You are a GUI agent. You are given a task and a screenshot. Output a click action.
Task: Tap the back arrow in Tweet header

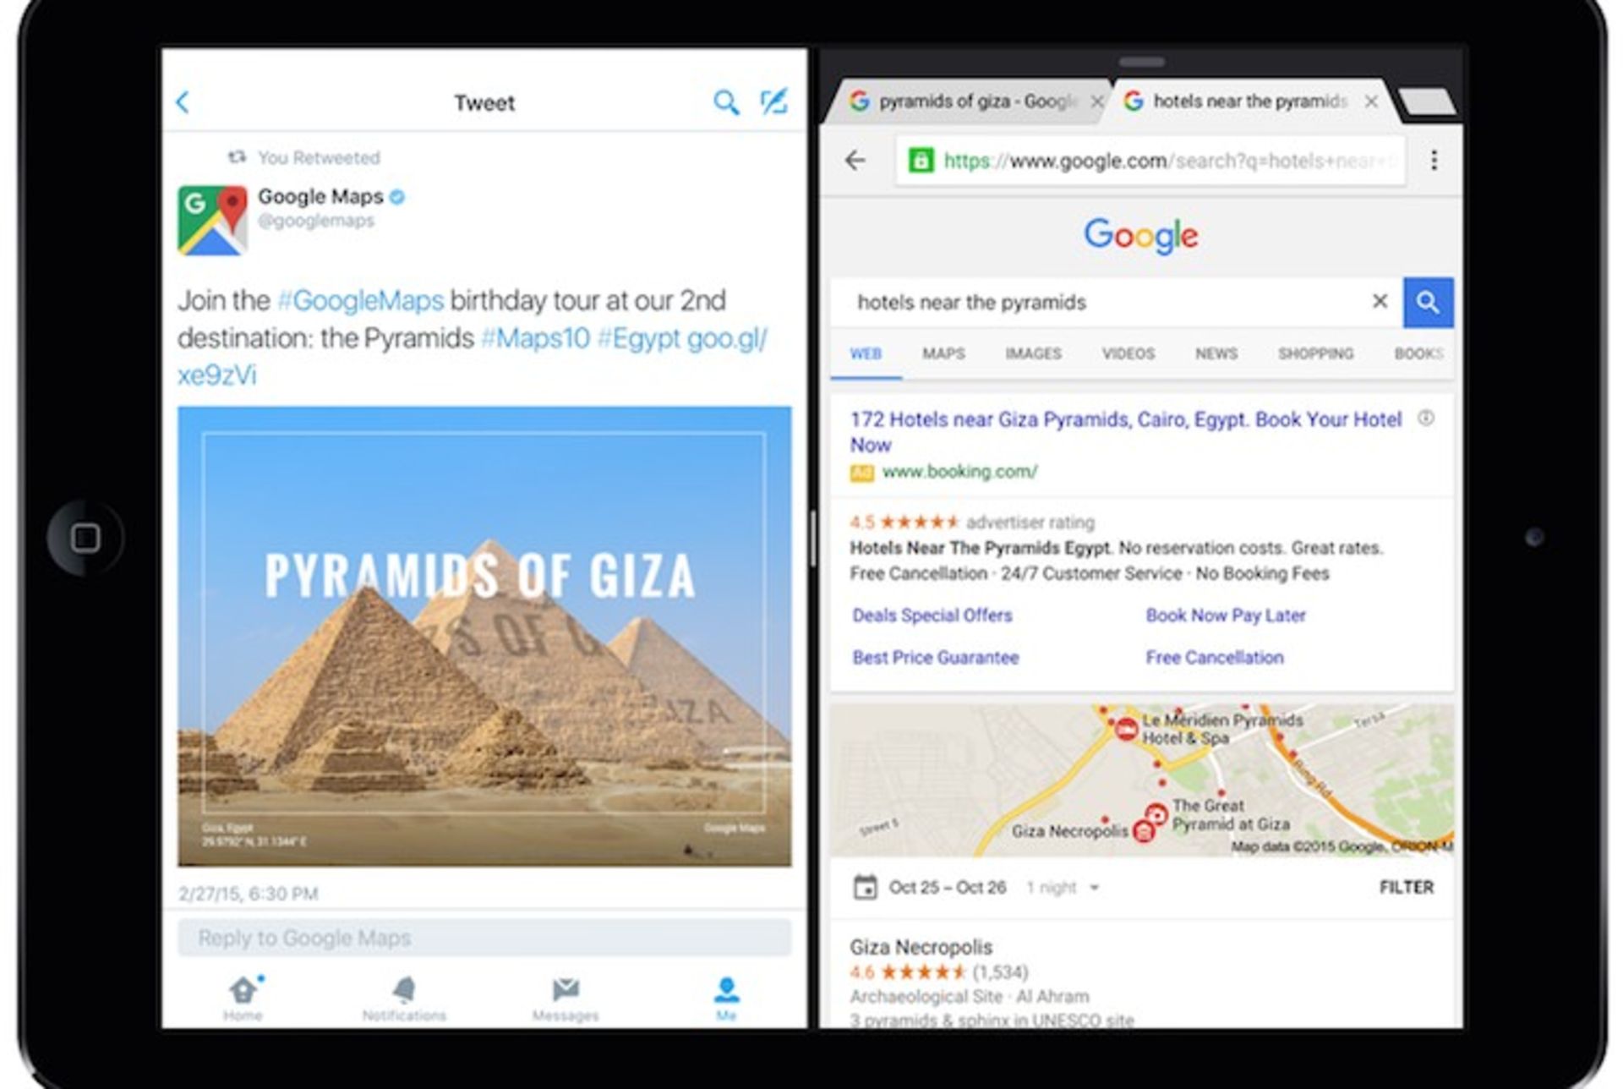pyautogui.click(x=183, y=102)
